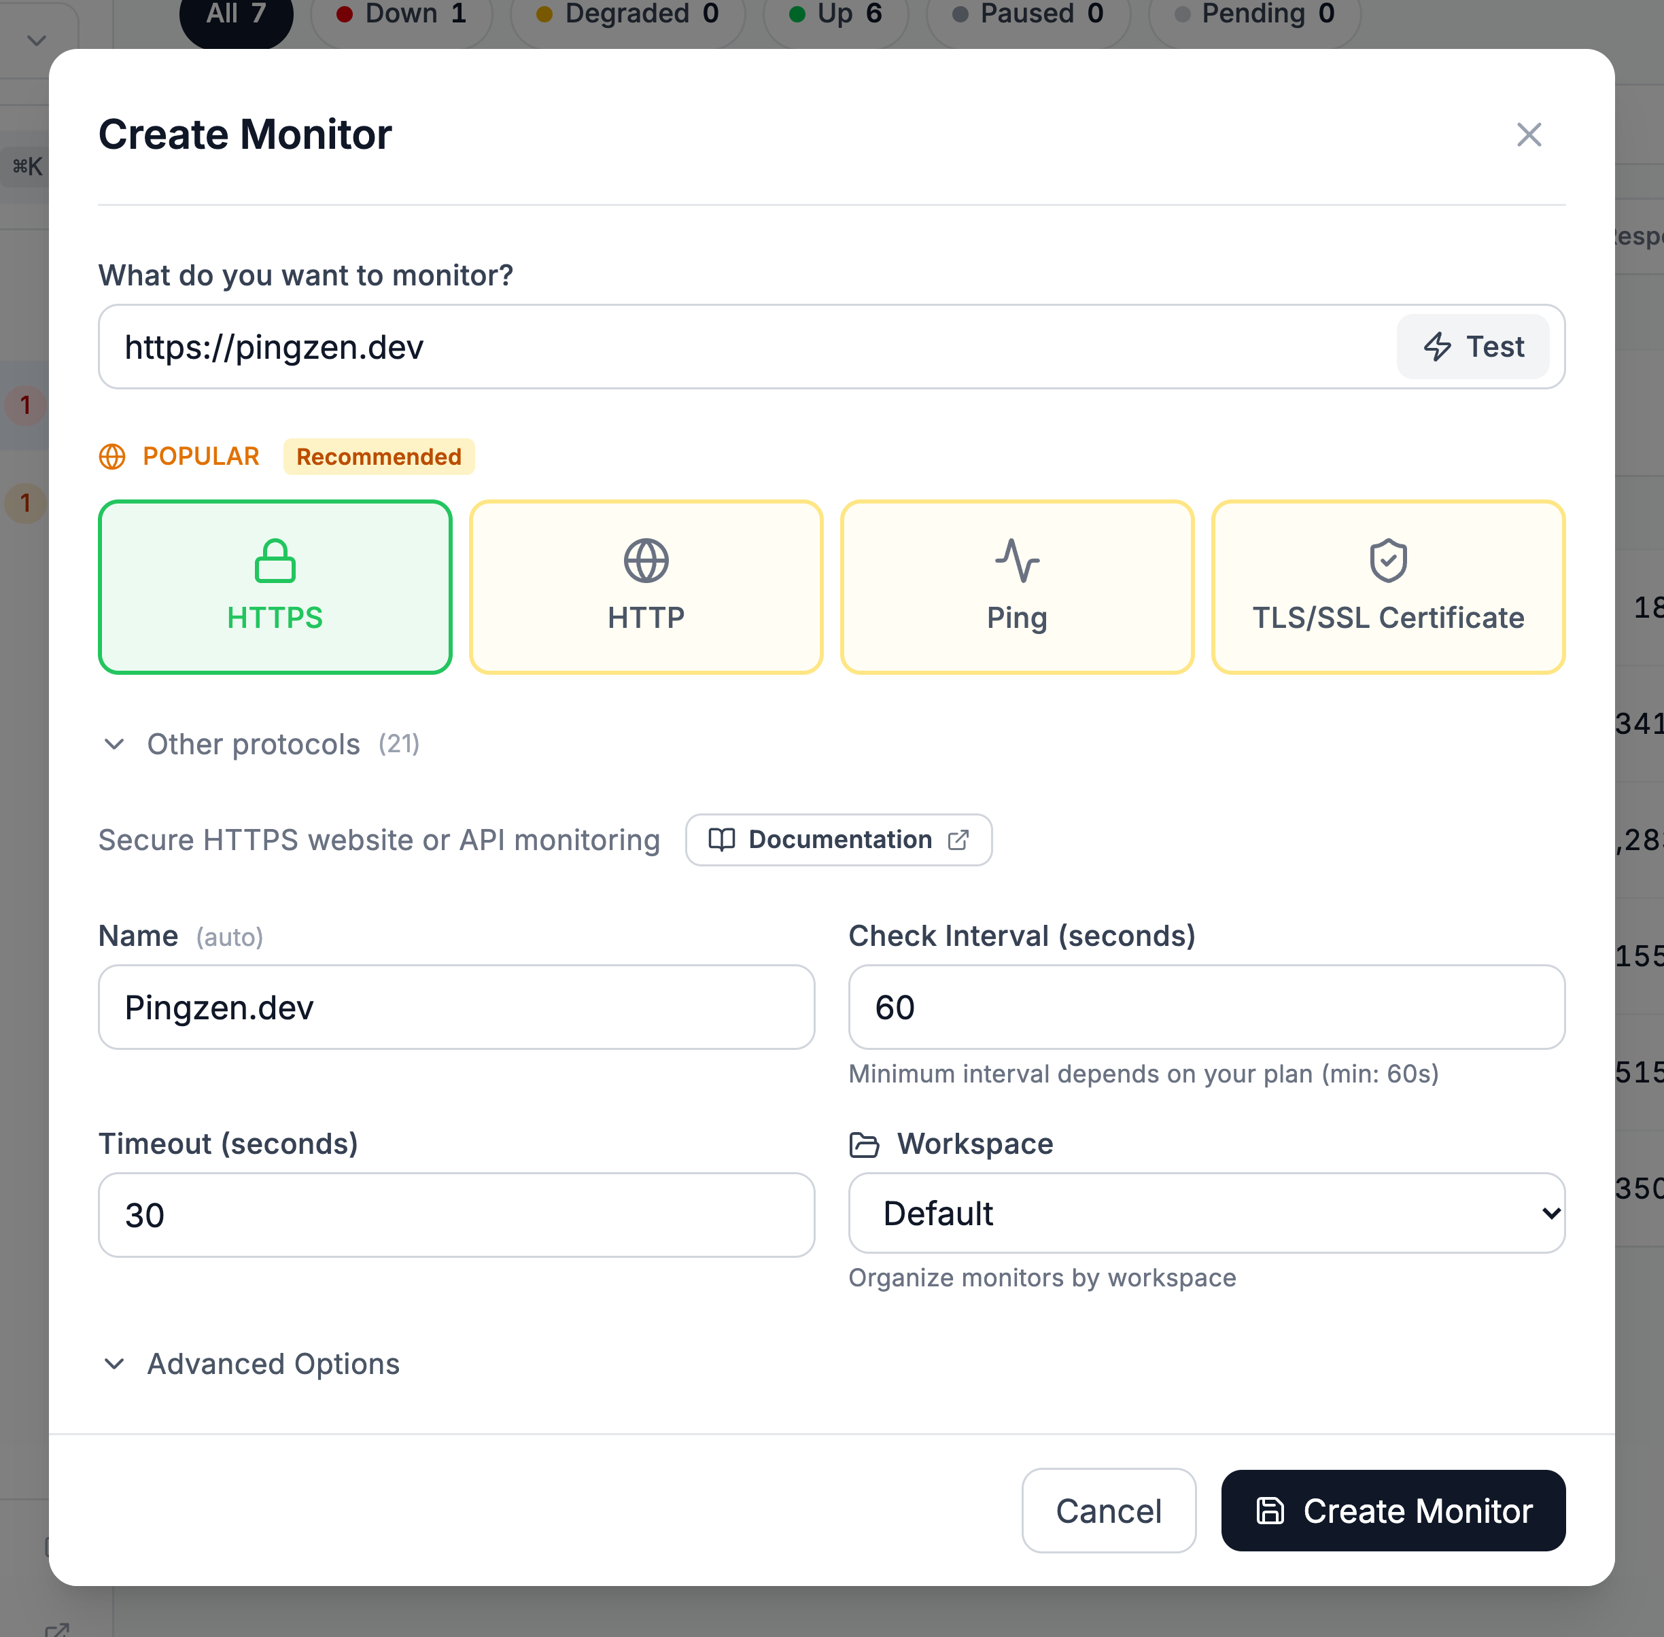The image size is (1664, 1637).
Task: Select the HTTPS lock protocol card
Action: [x=275, y=587]
